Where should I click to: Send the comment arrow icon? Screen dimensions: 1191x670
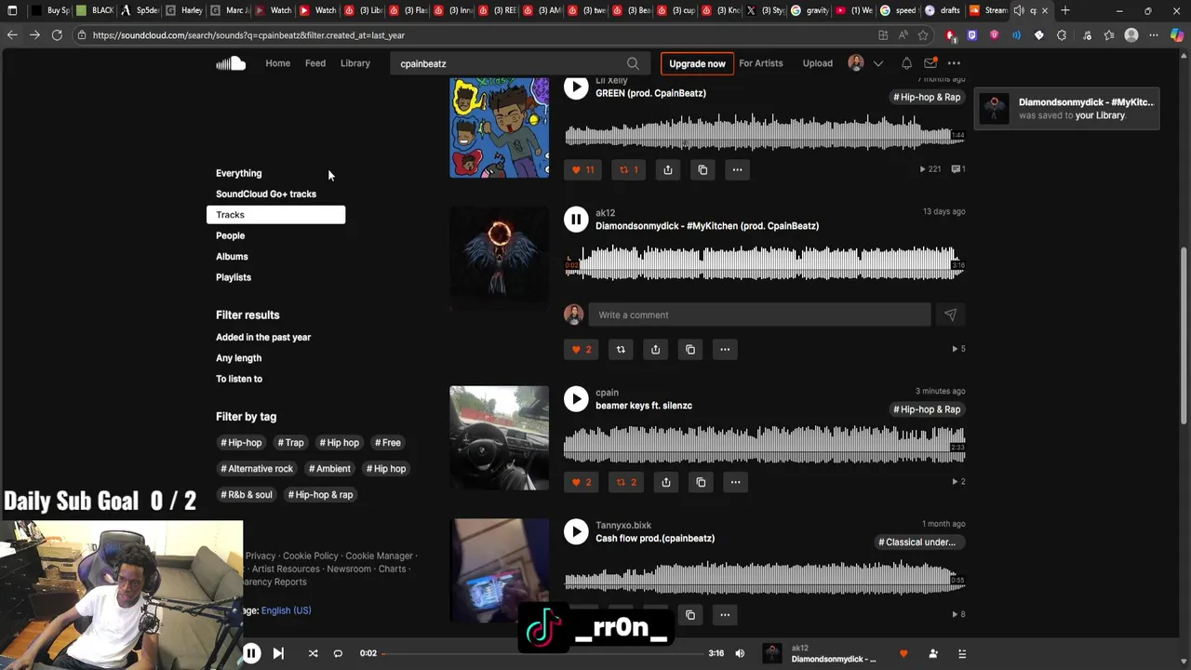[950, 315]
